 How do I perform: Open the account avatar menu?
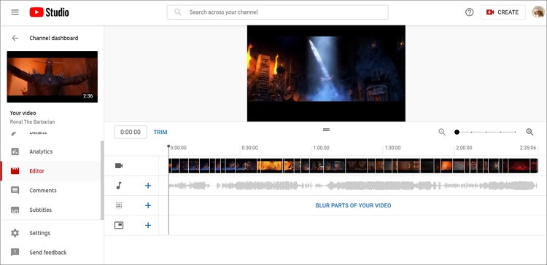click(538, 12)
